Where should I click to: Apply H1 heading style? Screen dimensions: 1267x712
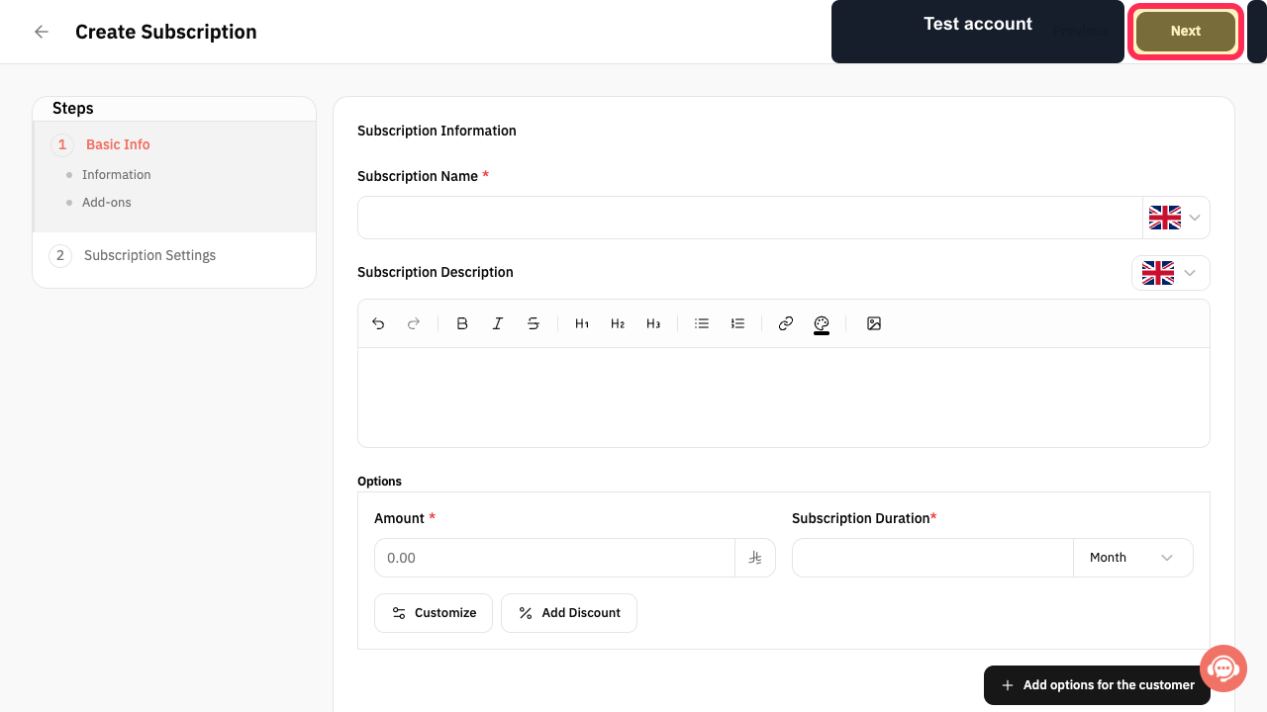tap(582, 323)
